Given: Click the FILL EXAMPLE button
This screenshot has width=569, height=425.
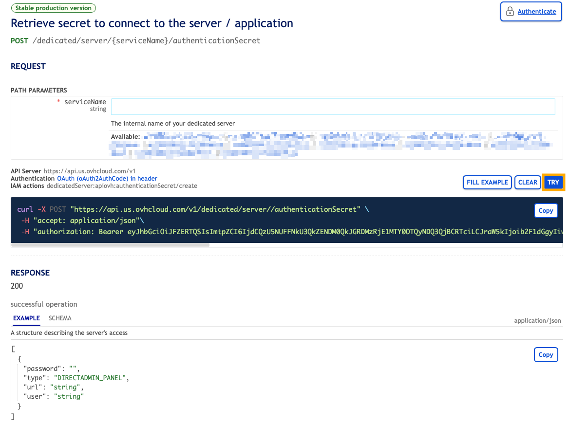Looking at the screenshot, I should pos(487,183).
